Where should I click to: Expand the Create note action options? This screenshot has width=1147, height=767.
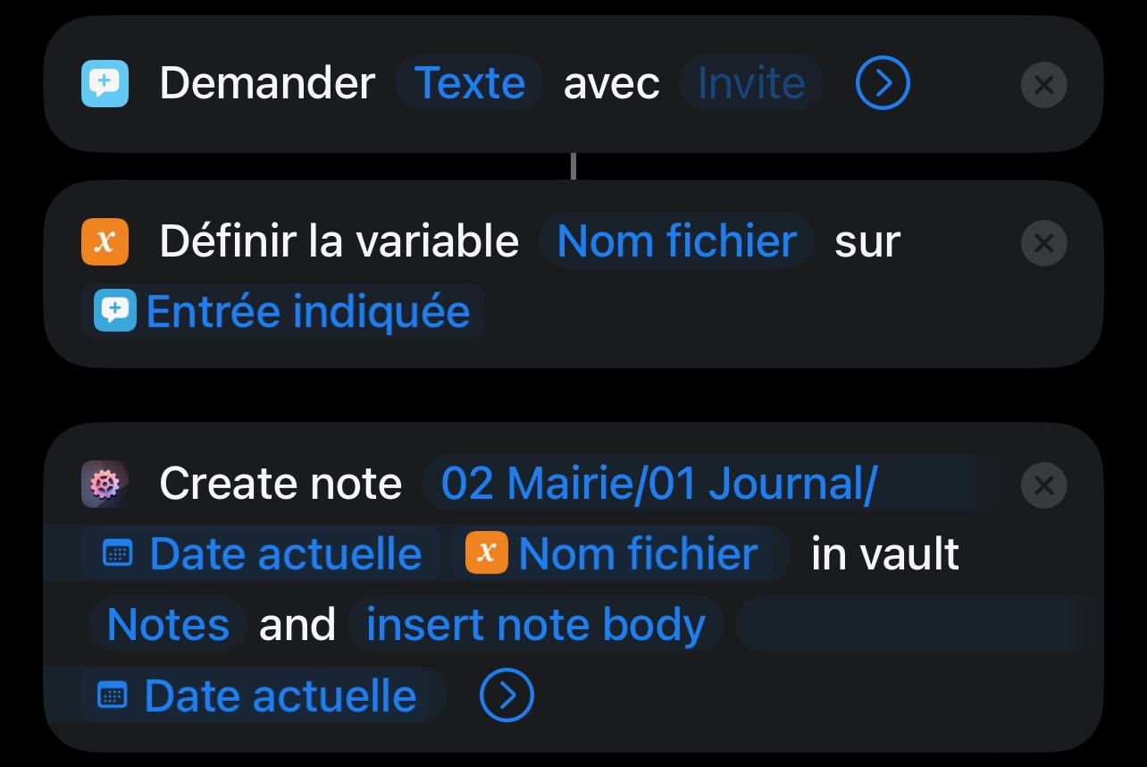click(x=507, y=695)
